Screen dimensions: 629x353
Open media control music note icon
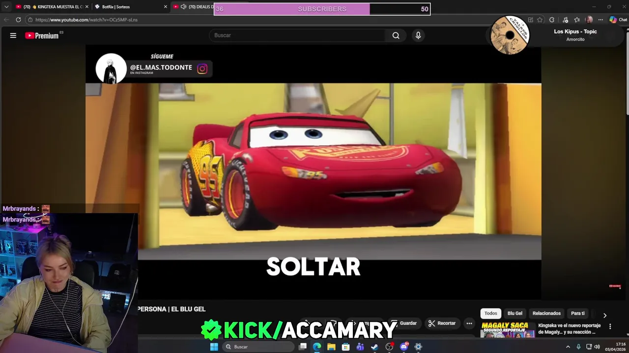point(565,20)
